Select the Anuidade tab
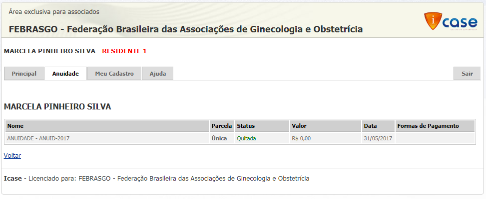486x199 pixels. 65,74
